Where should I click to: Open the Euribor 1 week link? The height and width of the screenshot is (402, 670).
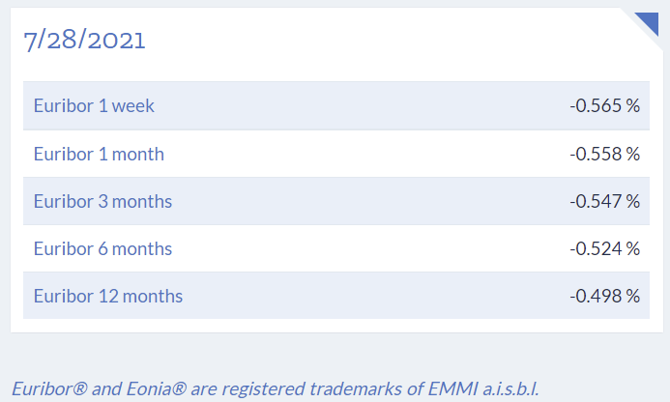pyautogui.click(x=94, y=106)
